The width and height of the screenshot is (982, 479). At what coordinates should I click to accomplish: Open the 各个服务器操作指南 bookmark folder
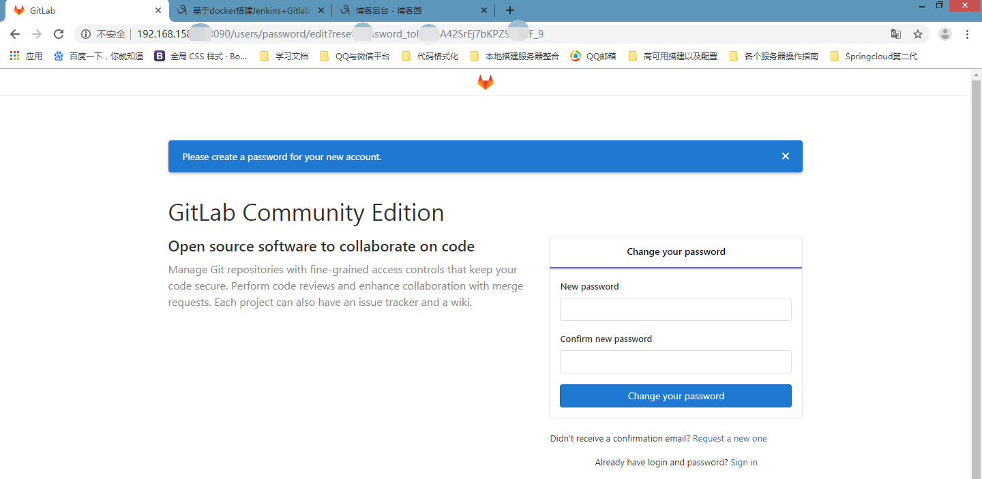click(x=774, y=56)
